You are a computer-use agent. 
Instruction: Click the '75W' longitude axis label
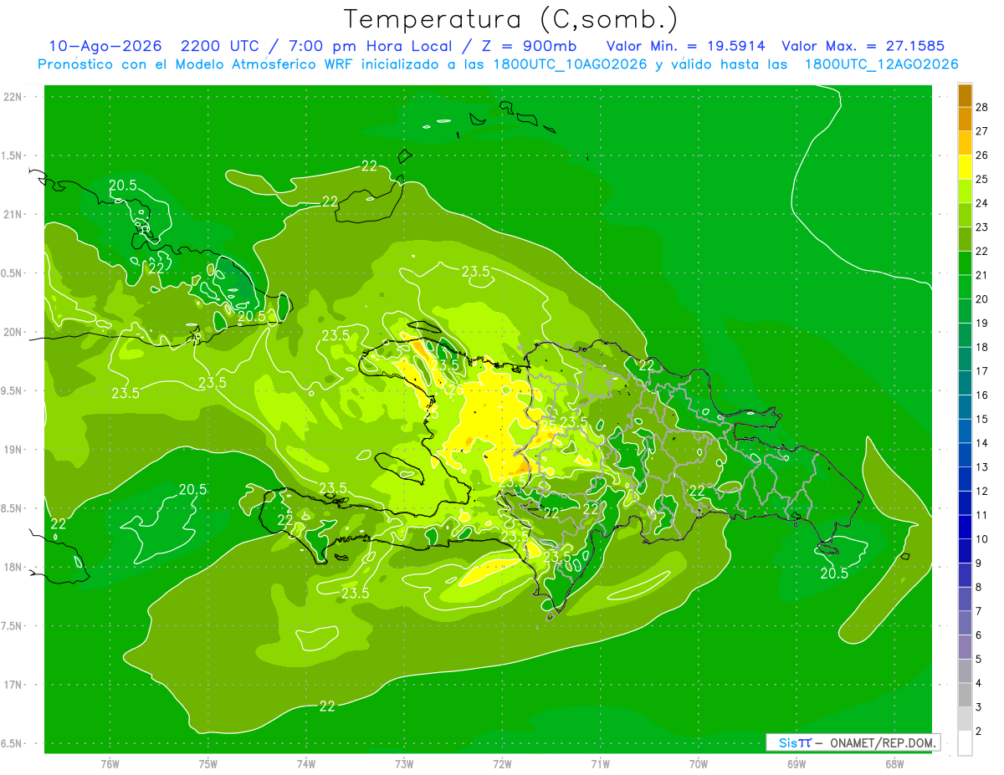(x=207, y=764)
